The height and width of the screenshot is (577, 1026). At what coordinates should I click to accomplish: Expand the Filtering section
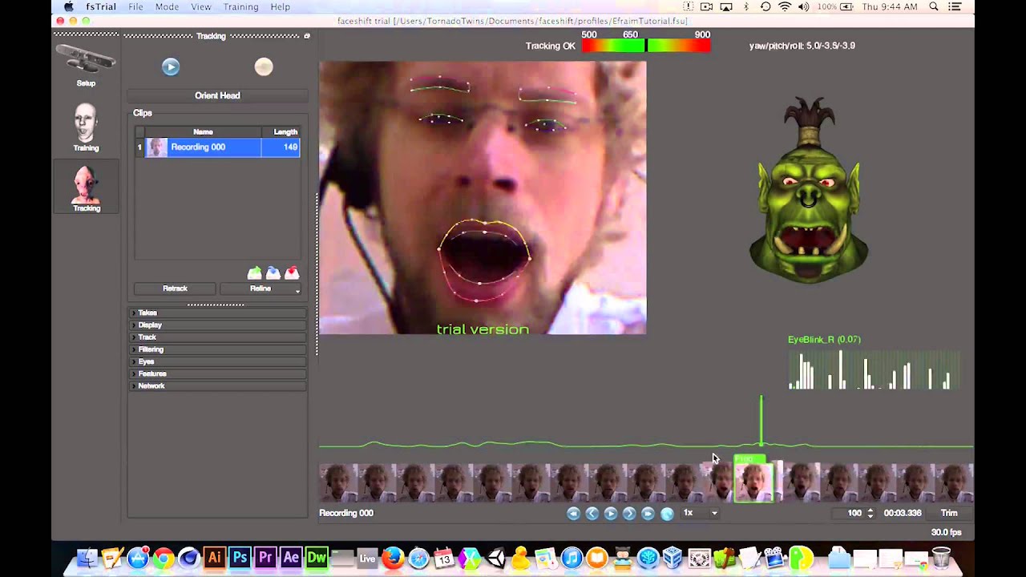pyautogui.click(x=218, y=349)
